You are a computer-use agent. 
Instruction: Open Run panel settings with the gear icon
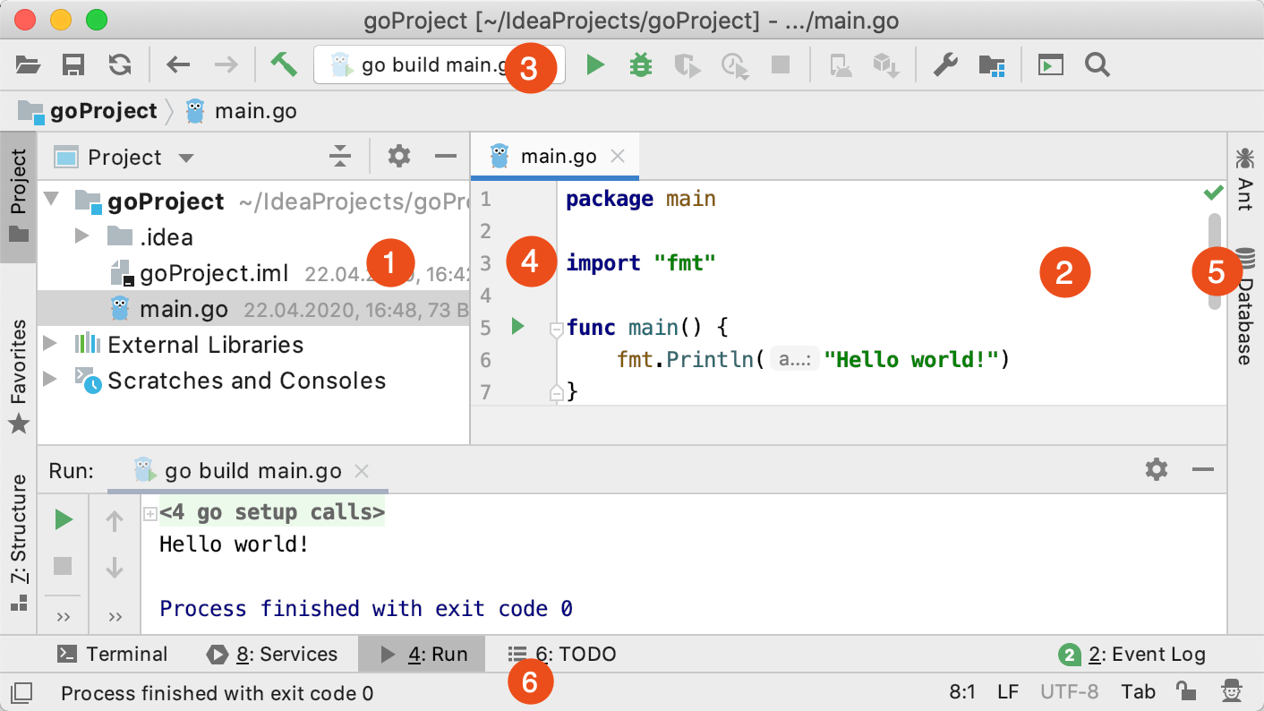click(1157, 469)
